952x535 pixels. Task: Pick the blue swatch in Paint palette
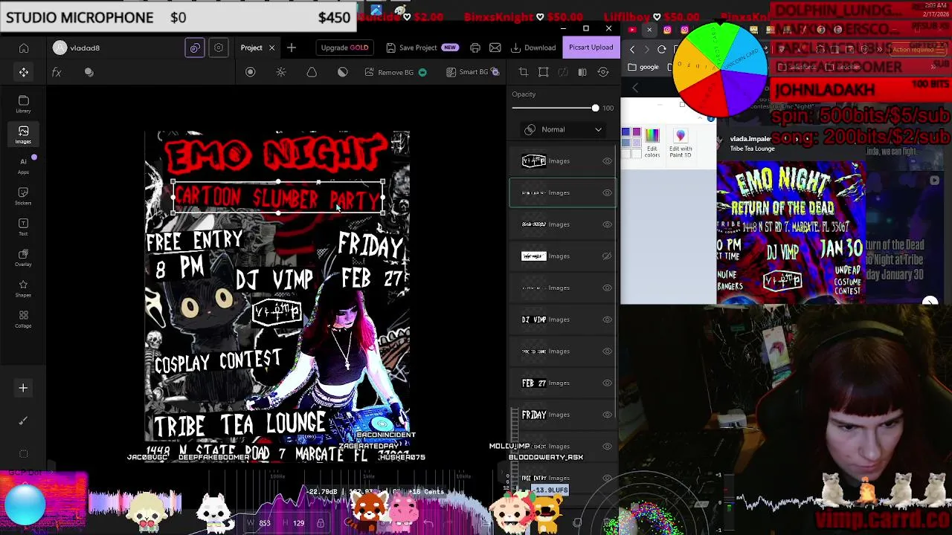click(625, 132)
